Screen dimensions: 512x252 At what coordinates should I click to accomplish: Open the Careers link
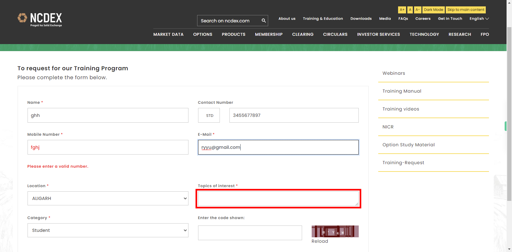pyautogui.click(x=423, y=19)
